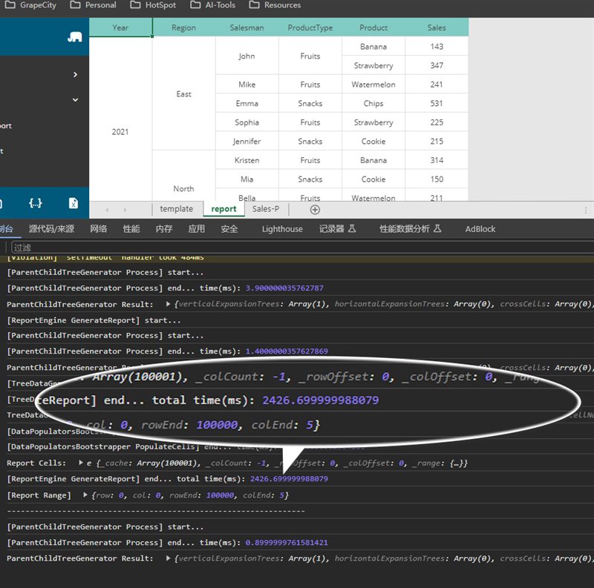Select the sales value 531 cell
This screenshot has height=588, width=594.
pos(437,103)
